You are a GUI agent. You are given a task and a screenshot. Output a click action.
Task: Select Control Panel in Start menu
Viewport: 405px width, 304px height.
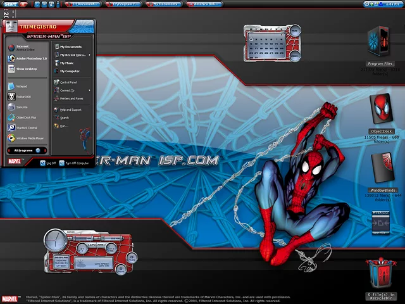[68, 82]
